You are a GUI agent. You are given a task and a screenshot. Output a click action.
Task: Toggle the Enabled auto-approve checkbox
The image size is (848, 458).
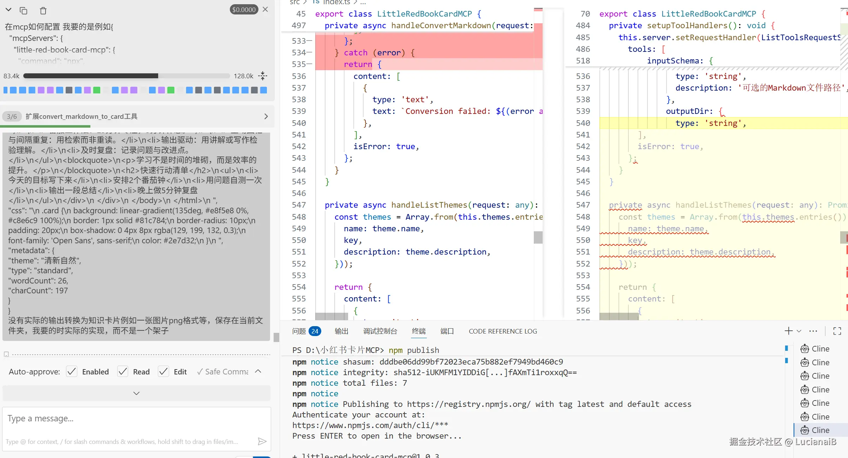pyautogui.click(x=72, y=372)
